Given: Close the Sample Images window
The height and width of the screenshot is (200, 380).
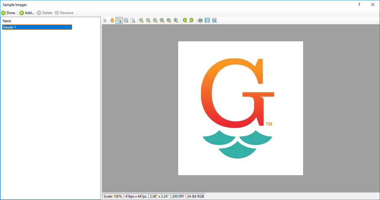Looking at the screenshot, I should point(373,4).
